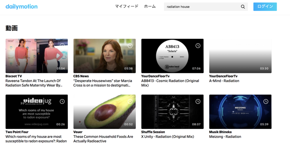Visit the Veuer channel
Screen dimensions: 290x144
pyautogui.click(x=78, y=132)
